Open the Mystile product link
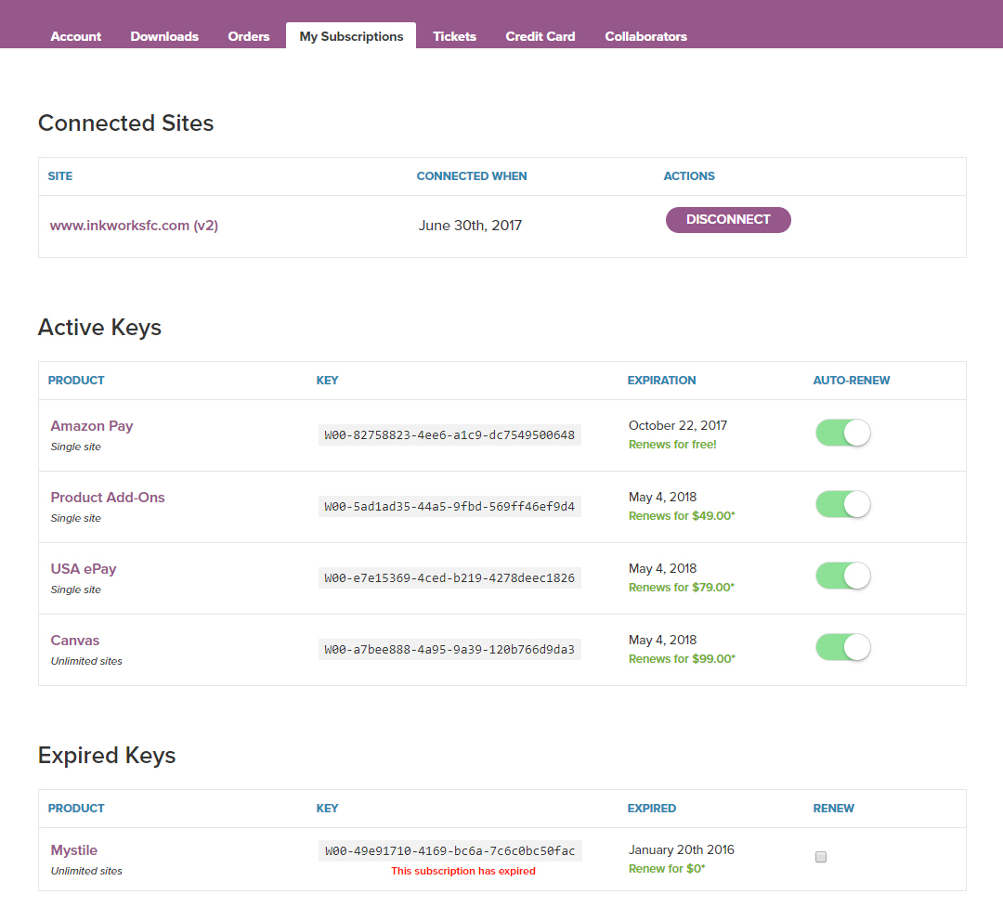Screen dimensions: 1003x907 pyautogui.click(x=74, y=850)
